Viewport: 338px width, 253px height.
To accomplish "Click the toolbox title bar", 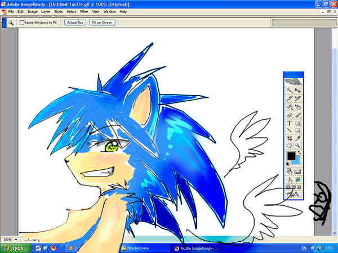I will (x=293, y=74).
